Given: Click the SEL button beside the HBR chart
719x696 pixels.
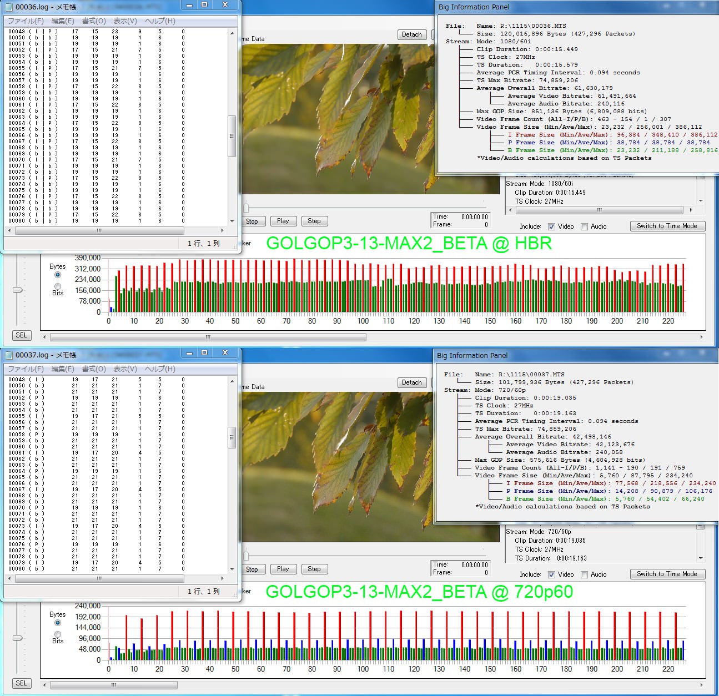Looking at the screenshot, I should pyautogui.click(x=21, y=335).
